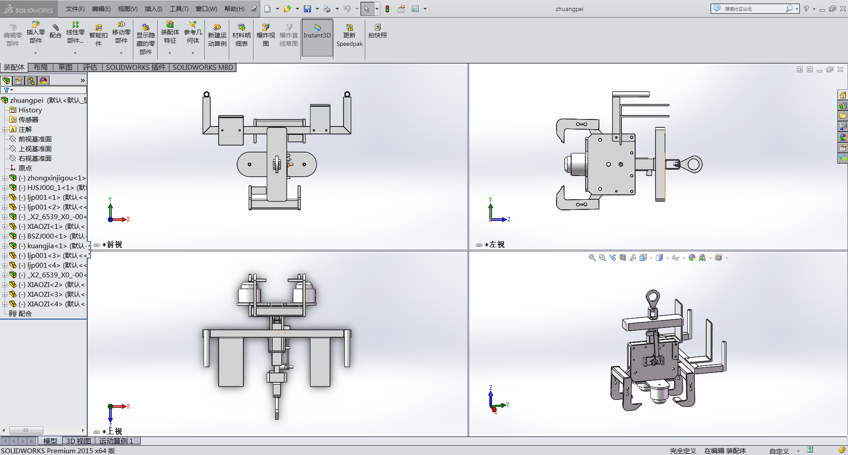
Task: Click the Edit Appearance color ball icon
Action: [692, 257]
